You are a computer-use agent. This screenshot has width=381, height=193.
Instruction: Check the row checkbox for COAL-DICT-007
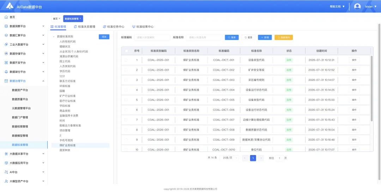pos(126,120)
